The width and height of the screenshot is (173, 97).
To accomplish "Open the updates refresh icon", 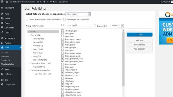I will pos(38,2).
